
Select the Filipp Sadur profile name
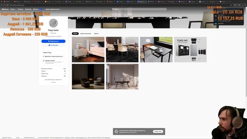point(53,30)
